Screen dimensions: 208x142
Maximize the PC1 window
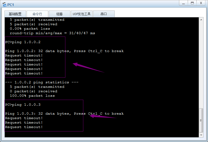pyautogui.click(x=192, y=3)
